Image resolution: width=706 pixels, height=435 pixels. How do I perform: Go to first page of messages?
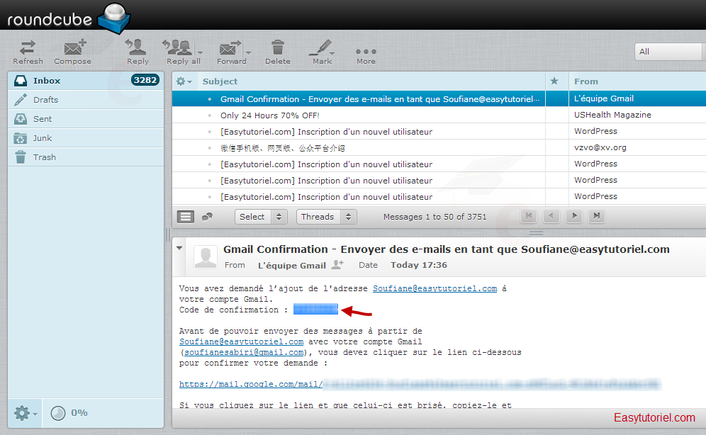click(529, 216)
